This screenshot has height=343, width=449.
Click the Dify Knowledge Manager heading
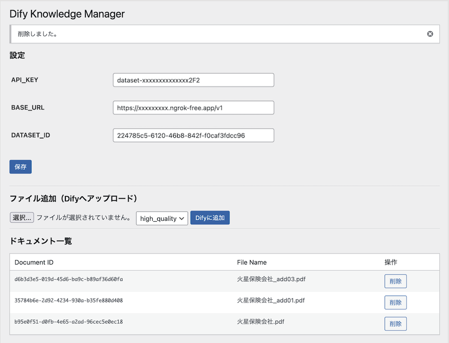(67, 14)
